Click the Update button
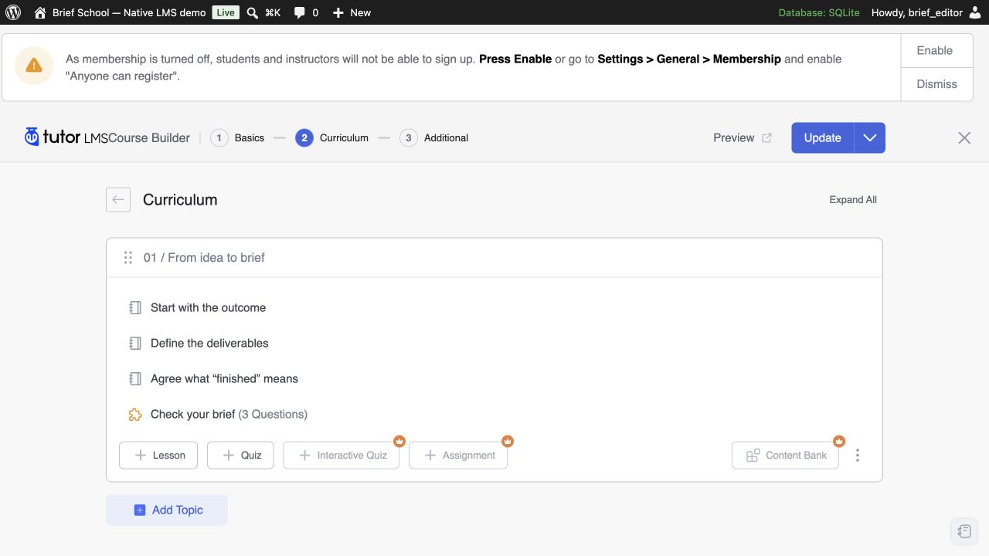The height and width of the screenshot is (556, 989). 822,138
